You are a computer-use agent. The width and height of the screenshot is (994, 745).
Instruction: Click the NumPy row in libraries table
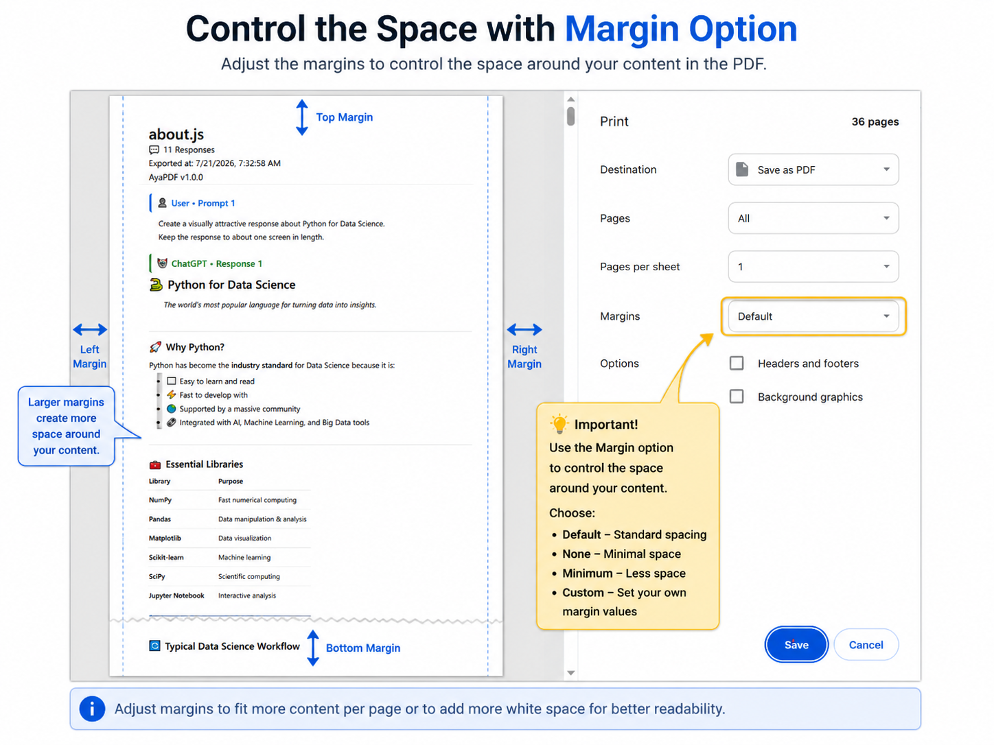[229, 500]
